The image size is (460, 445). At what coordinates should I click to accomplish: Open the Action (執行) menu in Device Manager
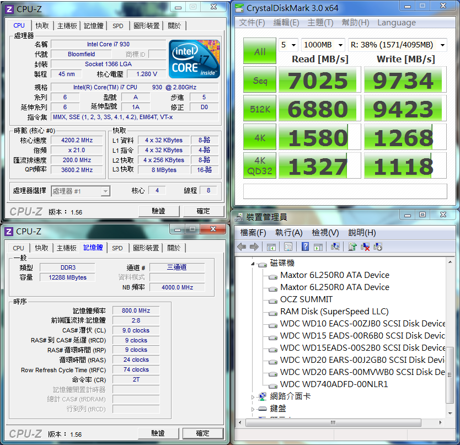(288, 233)
